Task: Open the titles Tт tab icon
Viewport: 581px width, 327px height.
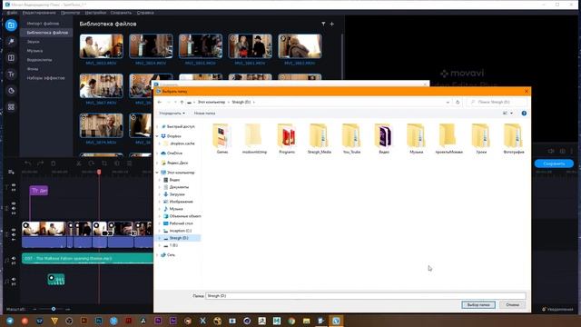Action: coord(11,74)
